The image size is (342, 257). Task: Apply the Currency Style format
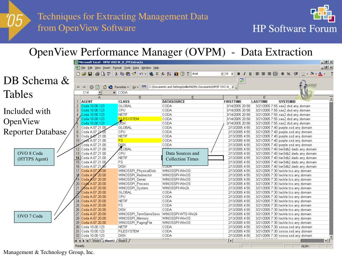point(283,74)
